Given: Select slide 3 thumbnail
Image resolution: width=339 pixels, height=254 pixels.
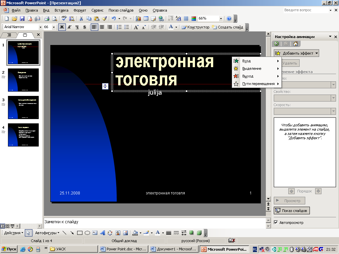Looking at the screenshot, I should (24, 107).
